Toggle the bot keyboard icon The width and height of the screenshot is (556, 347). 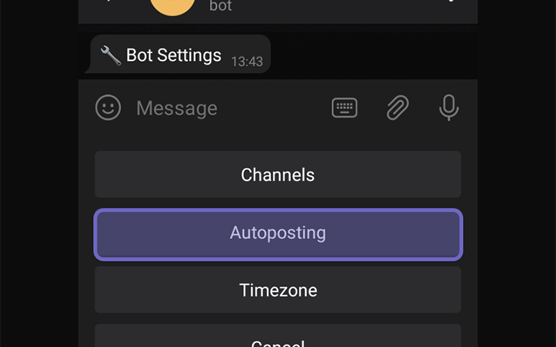pyautogui.click(x=344, y=108)
